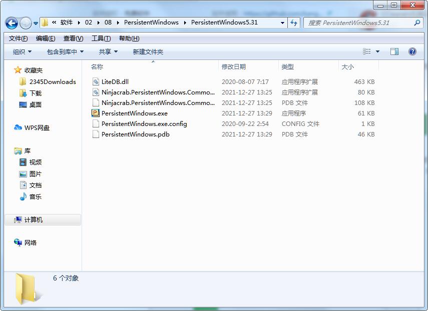Open the 编辑(E) menu
The width and height of the screenshot is (428, 311).
pyautogui.click(x=46, y=38)
